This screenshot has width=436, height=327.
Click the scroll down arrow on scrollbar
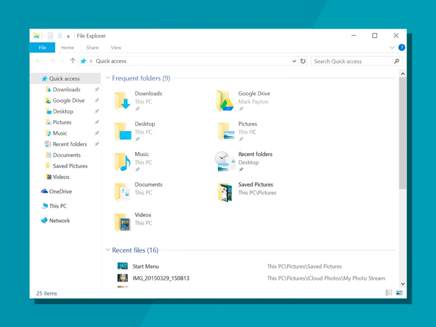[x=402, y=284]
